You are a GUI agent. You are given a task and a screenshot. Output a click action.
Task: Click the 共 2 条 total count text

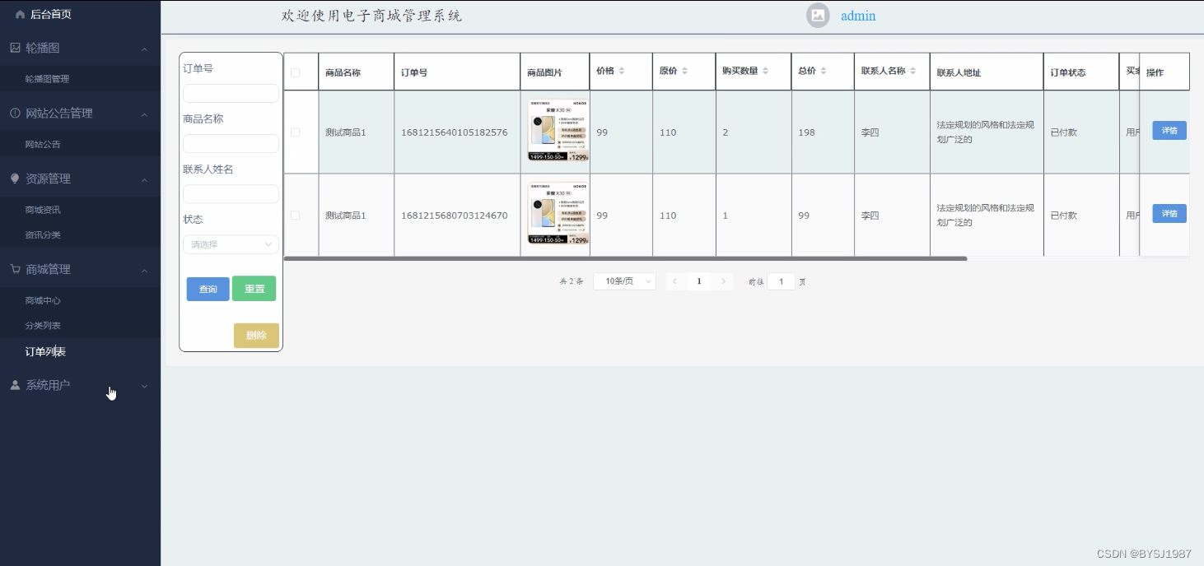(x=572, y=281)
